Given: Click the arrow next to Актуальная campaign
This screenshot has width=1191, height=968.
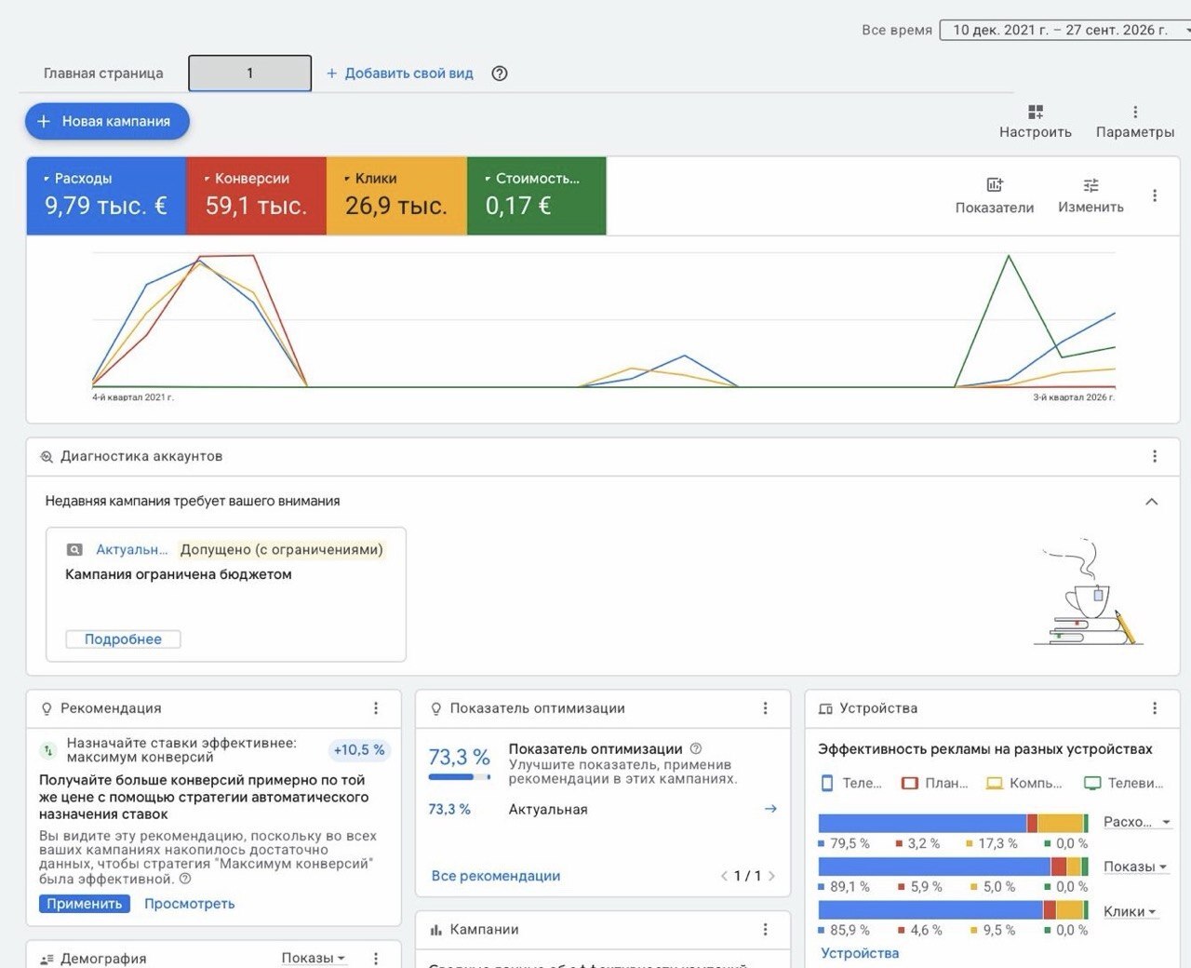Looking at the screenshot, I should pos(770,809).
